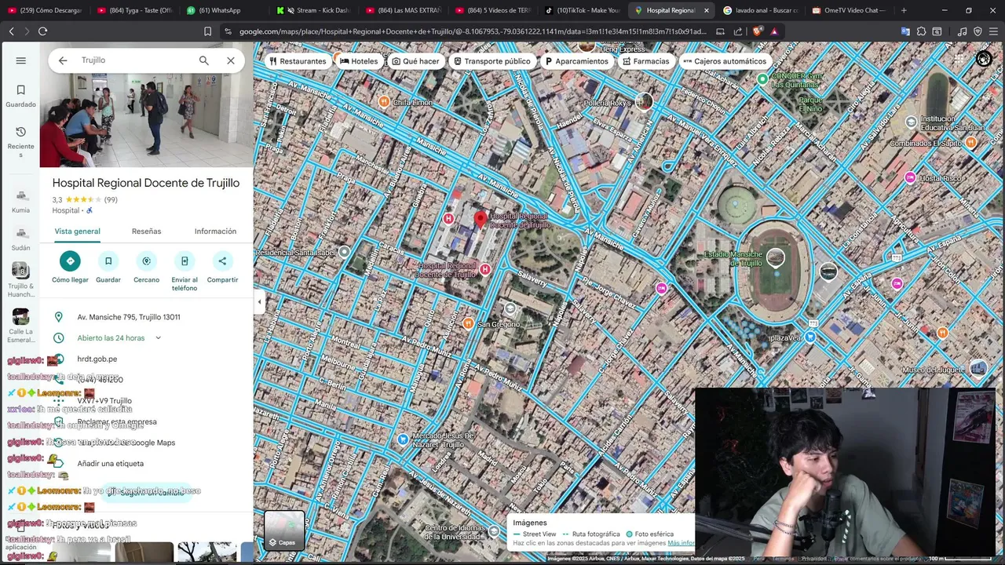Image resolution: width=1005 pixels, height=565 pixels.
Task: Filter map by Restaurantes chip
Action: pyautogui.click(x=297, y=61)
